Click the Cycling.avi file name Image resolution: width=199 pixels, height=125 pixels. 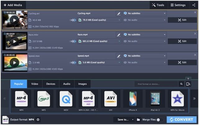click(34, 13)
